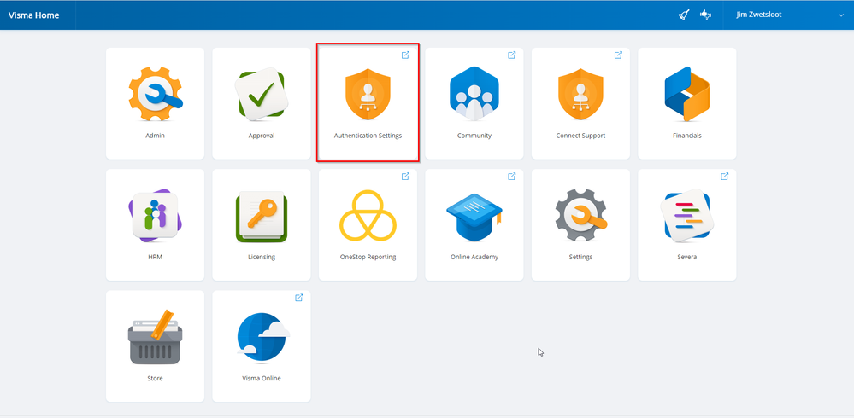Open the OneStop Reporting rings icon
This screenshot has height=418, width=854.
[x=368, y=215]
